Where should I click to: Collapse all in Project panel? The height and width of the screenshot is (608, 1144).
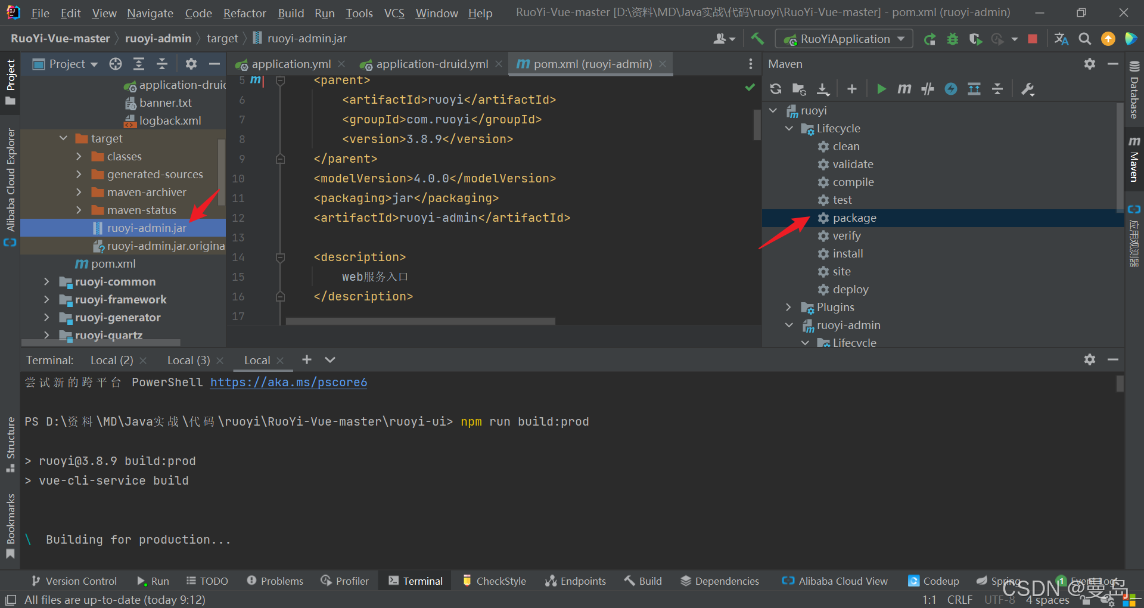(162, 64)
